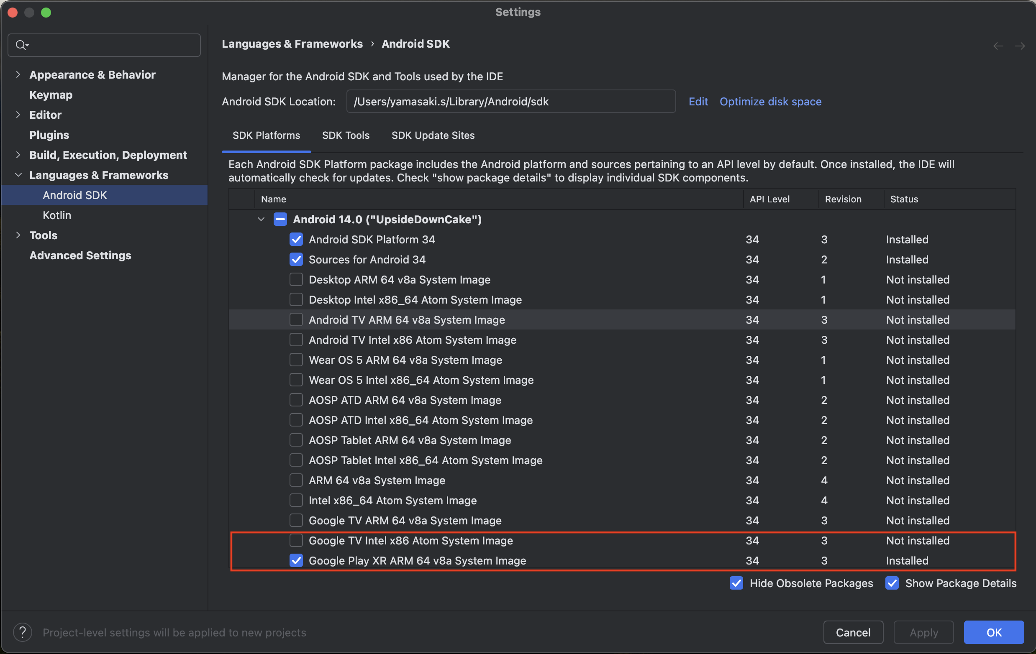Click the Cancel button
The image size is (1036, 654).
(853, 632)
